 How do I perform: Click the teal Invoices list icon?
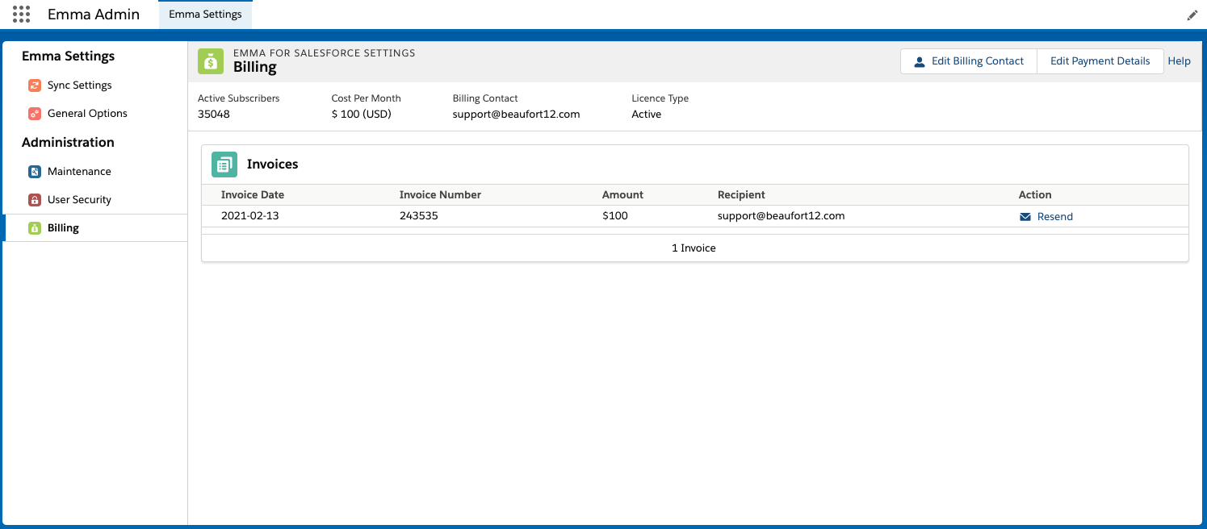click(224, 165)
